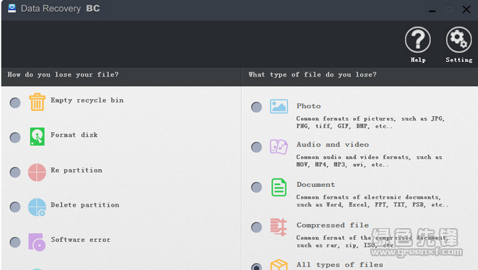The width and height of the screenshot is (478, 270).
Task: Click the Data Recovery app logo icon
Action: (12, 8)
